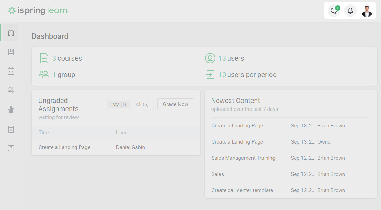Open the Home dashboard sidebar icon
Viewport: 381px width, 210px height.
[11, 33]
